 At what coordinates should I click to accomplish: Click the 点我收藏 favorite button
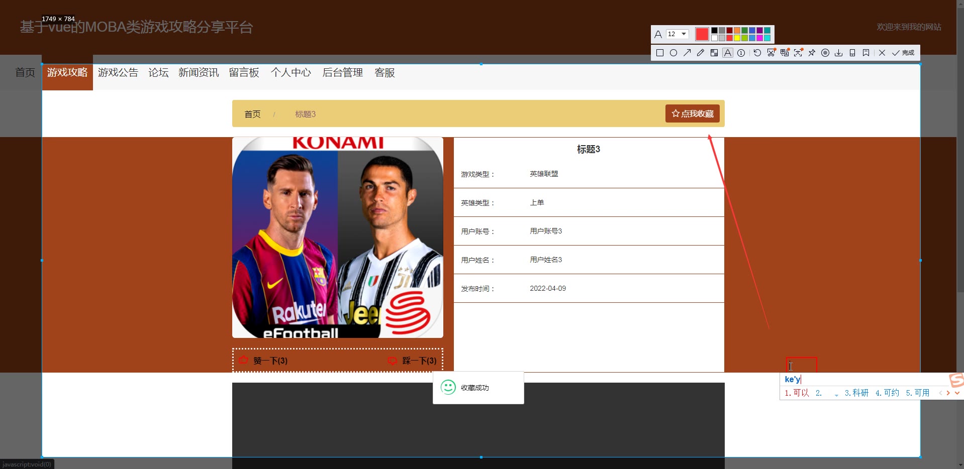click(693, 113)
